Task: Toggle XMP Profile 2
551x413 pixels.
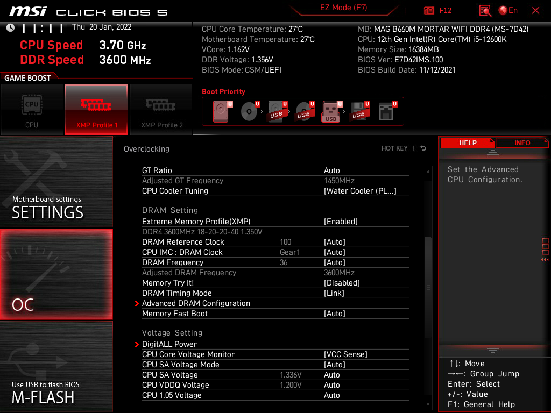Action: (161, 110)
